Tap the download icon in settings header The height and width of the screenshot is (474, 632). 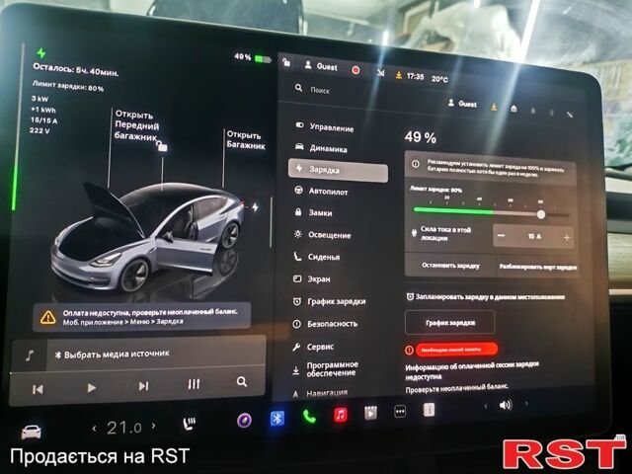[494, 107]
